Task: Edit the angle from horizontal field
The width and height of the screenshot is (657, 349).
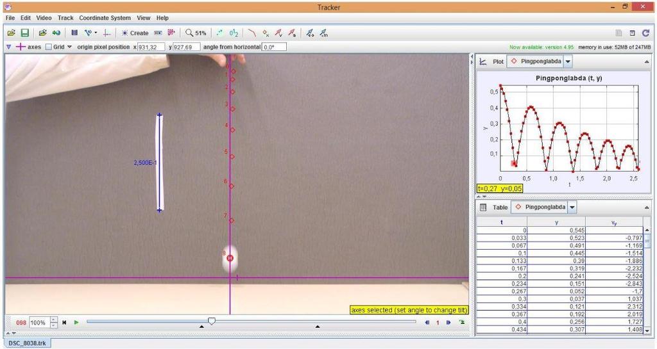Action: point(274,47)
